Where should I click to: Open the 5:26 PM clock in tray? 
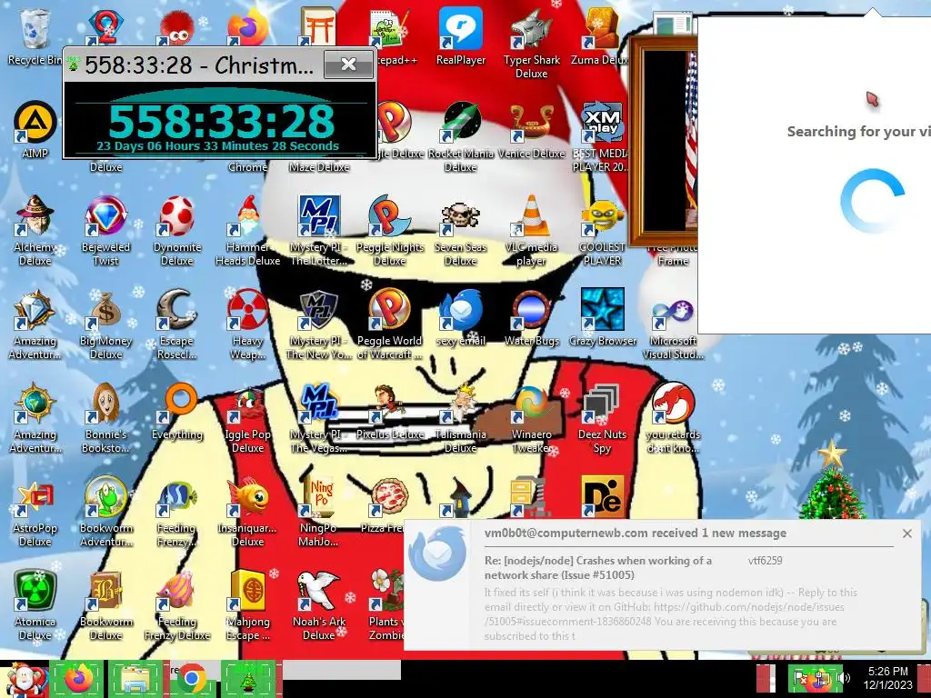888,678
